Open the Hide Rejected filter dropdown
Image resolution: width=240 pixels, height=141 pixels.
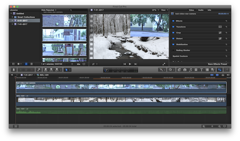[x=49, y=10]
